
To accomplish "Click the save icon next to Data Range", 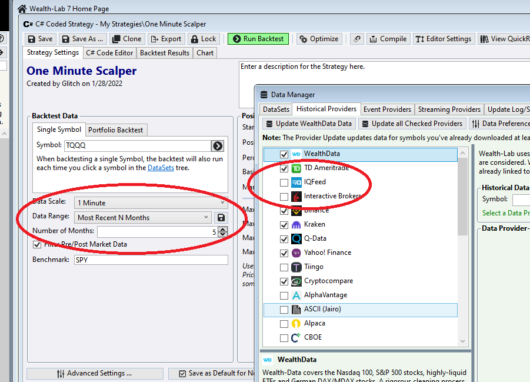I will (221, 218).
